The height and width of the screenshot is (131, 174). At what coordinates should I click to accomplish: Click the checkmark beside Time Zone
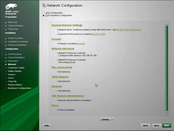tap(6, 29)
